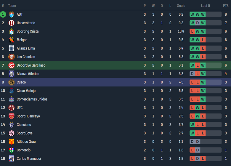Click the green rank 1 position badge
Screen dimensions: 231x166
[x=3, y=14]
